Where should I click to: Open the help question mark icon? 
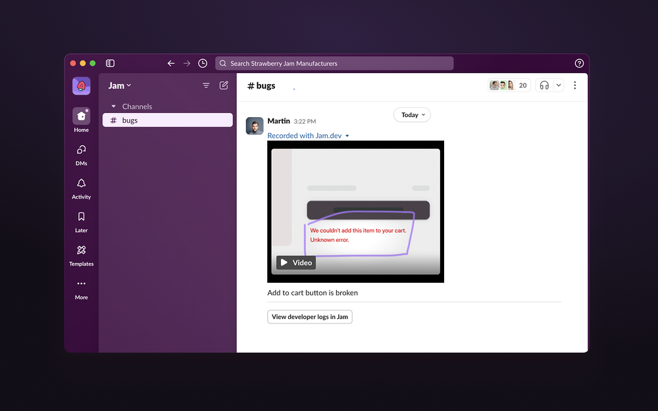pyautogui.click(x=579, y=63)
